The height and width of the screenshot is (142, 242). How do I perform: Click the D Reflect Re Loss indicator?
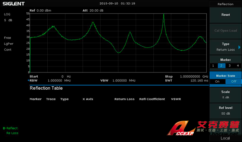click(x=10, y=130)
